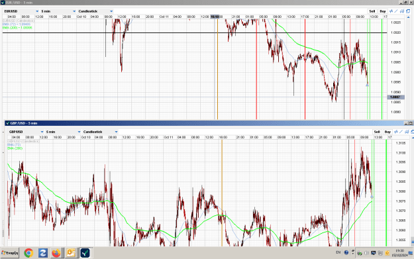This screenshot has width=414, height=259.
Task: Detach GBP/USD chart to new window icon
Action: [x=413, y=132]
